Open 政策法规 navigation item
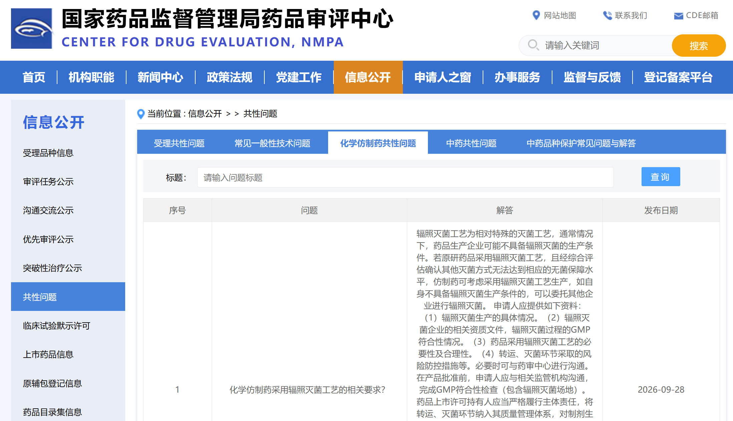Screen dimensions: 733x421 (x=230, y=77)
